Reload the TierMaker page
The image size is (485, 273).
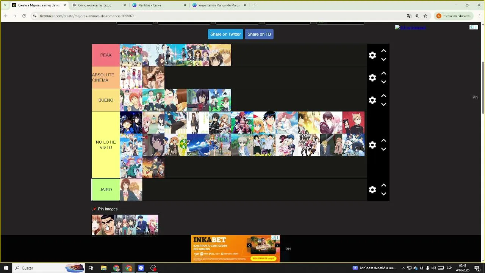click(x=24, y=16)
